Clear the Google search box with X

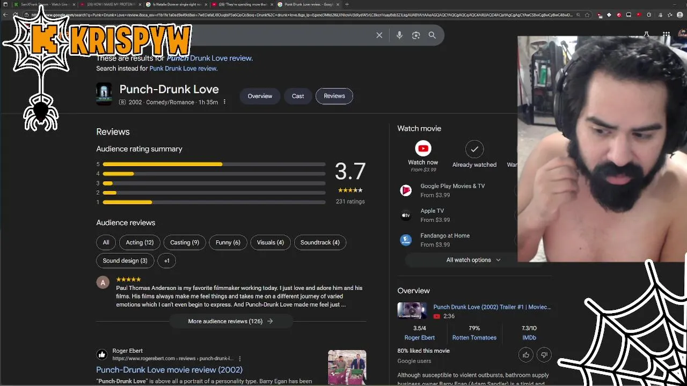[x=379, y=35]
